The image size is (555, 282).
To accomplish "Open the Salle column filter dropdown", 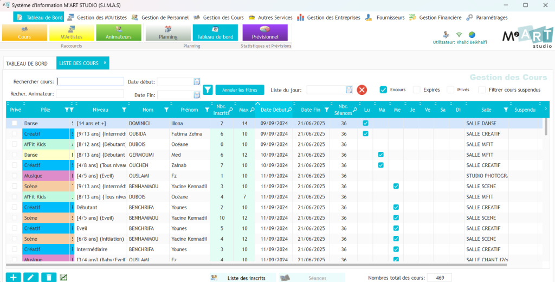I will (506, 110).
